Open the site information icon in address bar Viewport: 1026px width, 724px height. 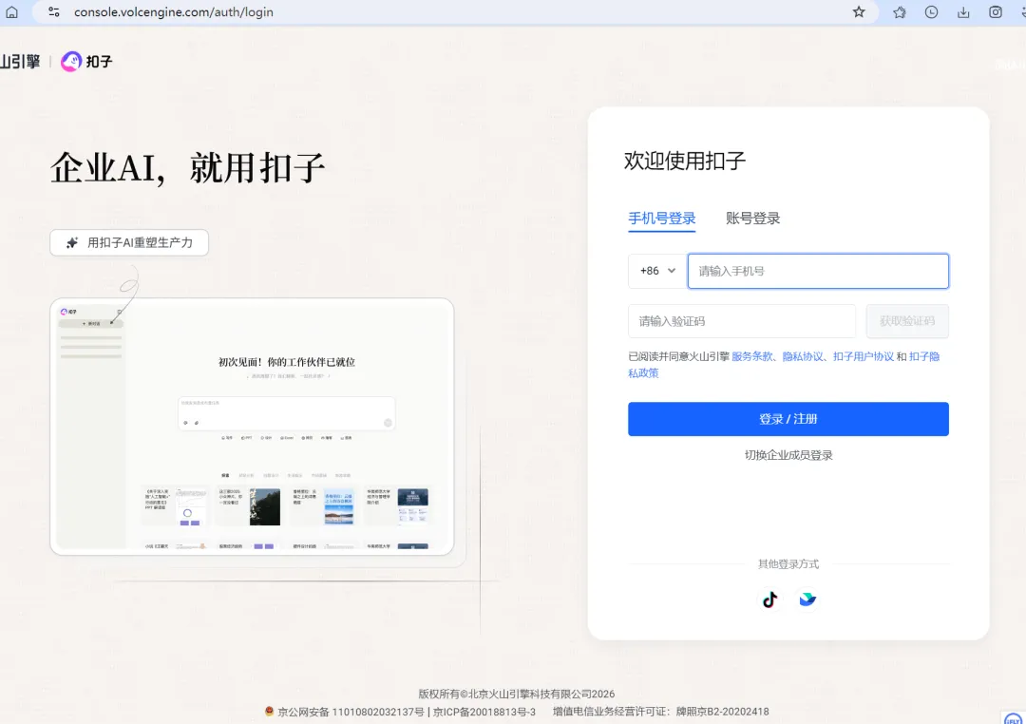coord(54,12)
